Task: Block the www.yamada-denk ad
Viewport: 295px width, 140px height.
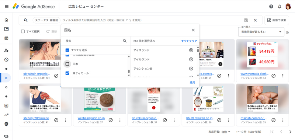Action: coord(273,76)
